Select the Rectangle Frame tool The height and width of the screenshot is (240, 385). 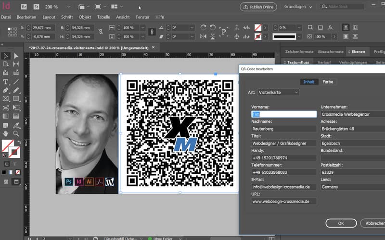[x=6, y=99]
